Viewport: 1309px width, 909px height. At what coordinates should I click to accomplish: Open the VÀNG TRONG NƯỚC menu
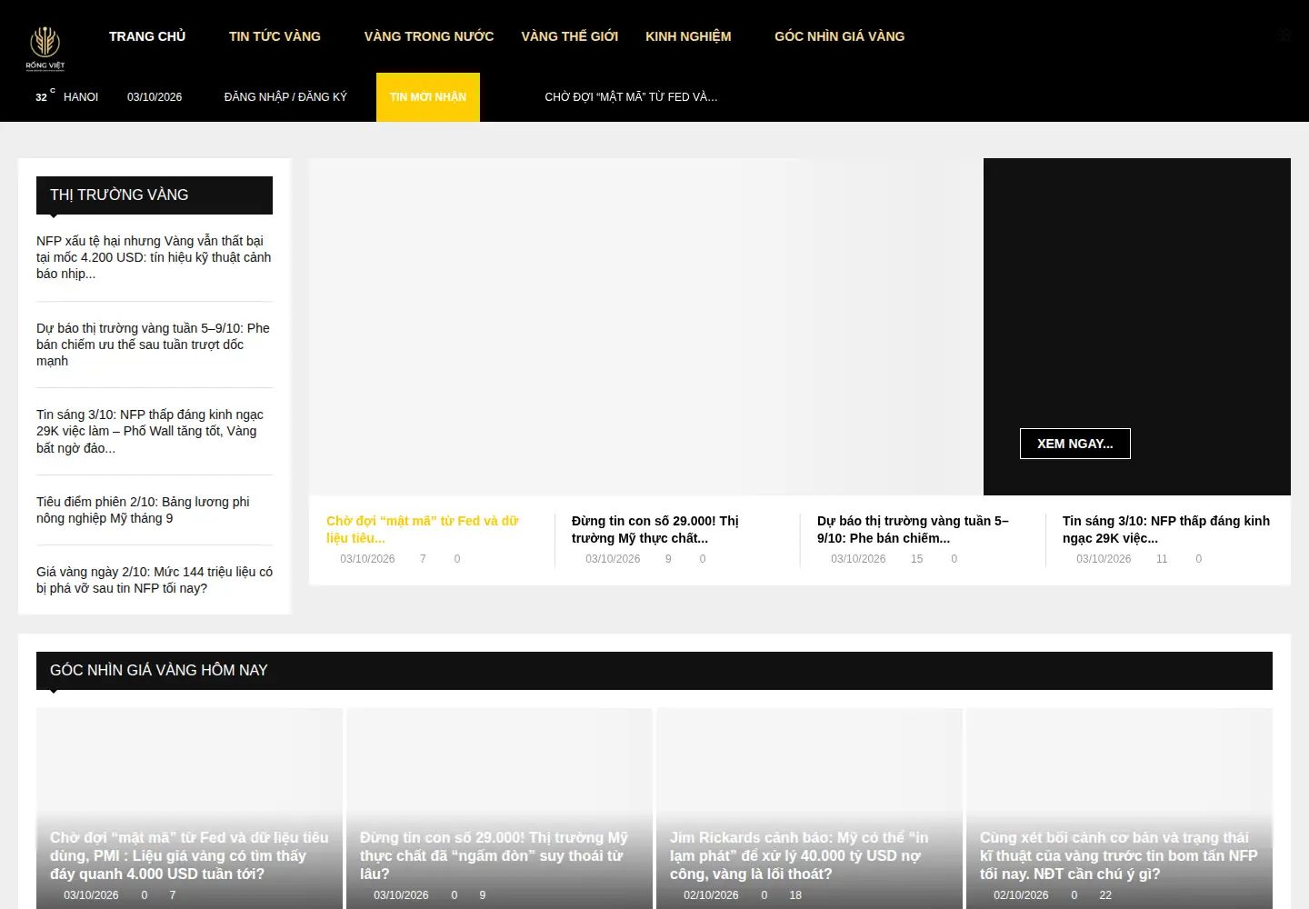click(x=429, y=36)
